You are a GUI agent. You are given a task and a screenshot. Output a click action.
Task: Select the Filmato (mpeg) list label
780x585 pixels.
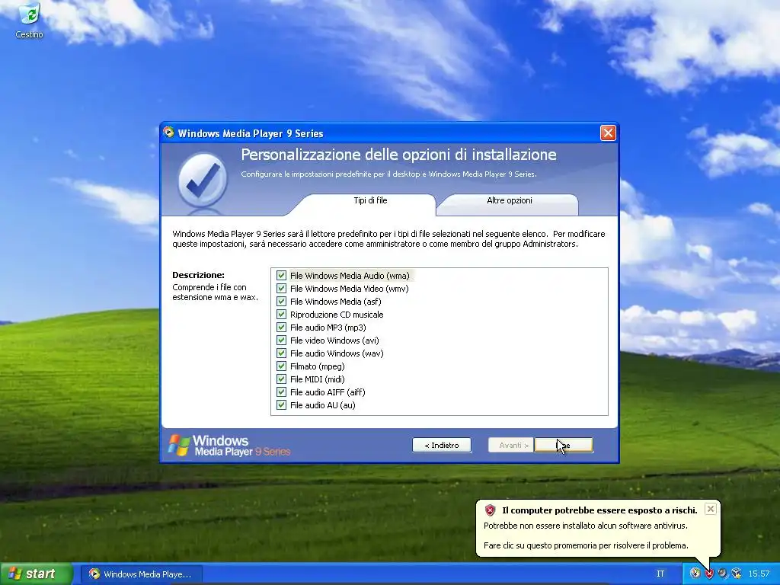click(318, 366)
